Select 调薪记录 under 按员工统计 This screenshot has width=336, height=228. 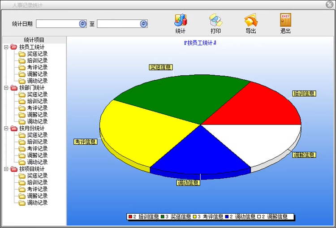point(37,74)
